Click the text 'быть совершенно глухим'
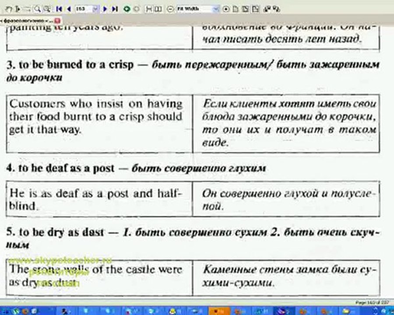Image resolution: width=394 pixels, height=315 pixels. pos(198,168)
